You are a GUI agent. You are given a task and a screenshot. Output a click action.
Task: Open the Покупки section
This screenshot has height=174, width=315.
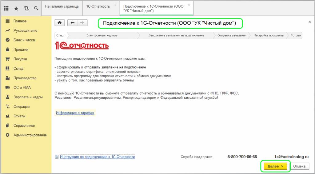[x=20, y=59]
